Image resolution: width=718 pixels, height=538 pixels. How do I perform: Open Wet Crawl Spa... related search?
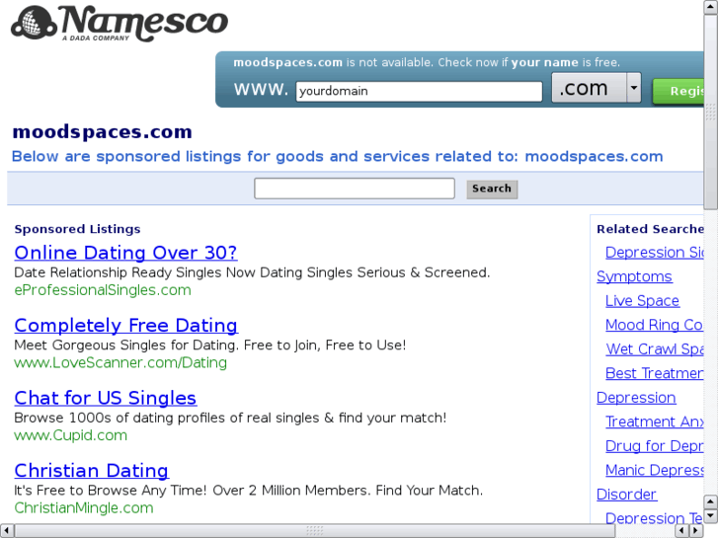655,349
